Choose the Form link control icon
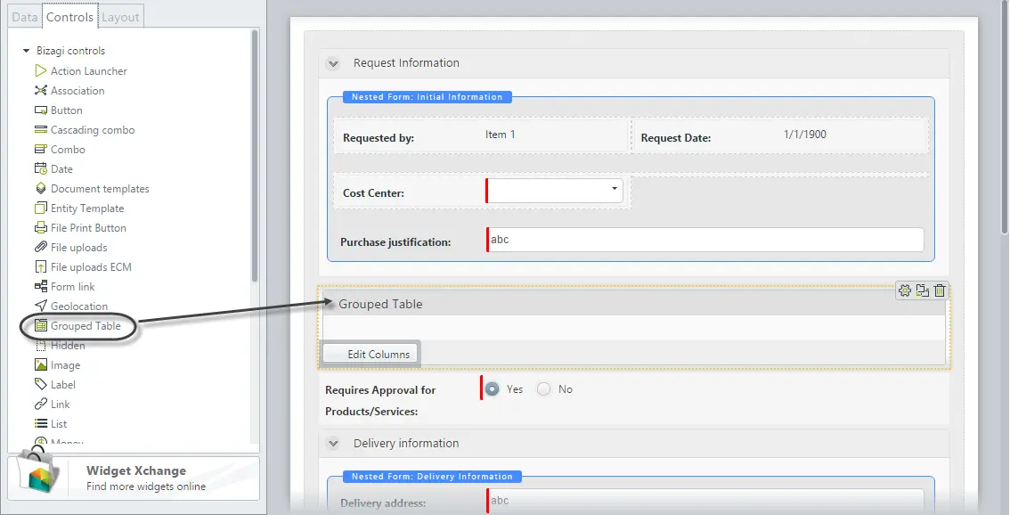 [41, 286]
